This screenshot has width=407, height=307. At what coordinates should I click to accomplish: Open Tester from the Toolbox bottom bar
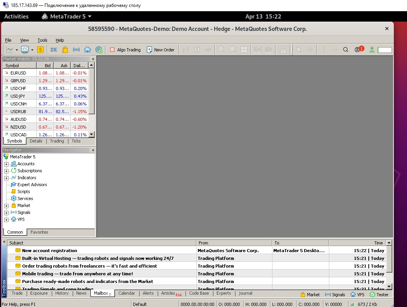pos(379,295)
